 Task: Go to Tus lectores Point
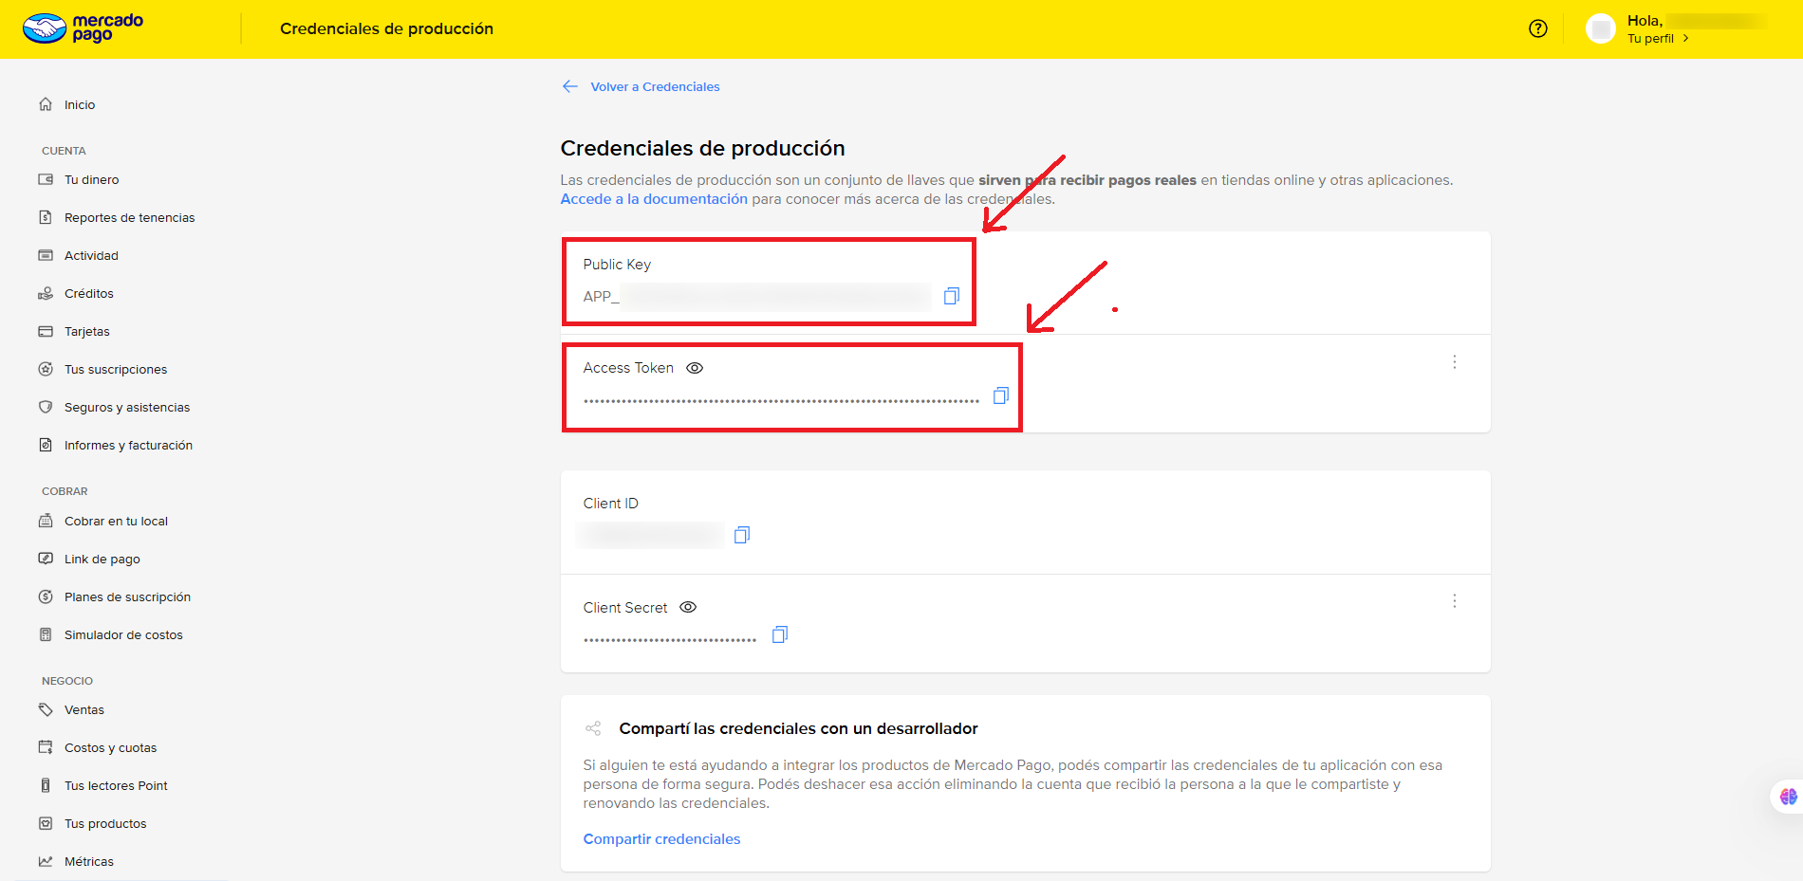coord(116,786)
